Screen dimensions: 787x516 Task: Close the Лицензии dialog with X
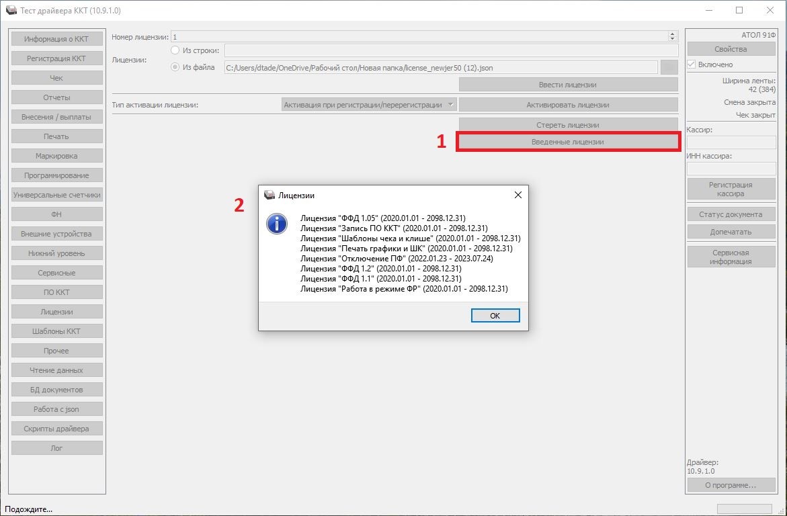(x=517, y=195)
